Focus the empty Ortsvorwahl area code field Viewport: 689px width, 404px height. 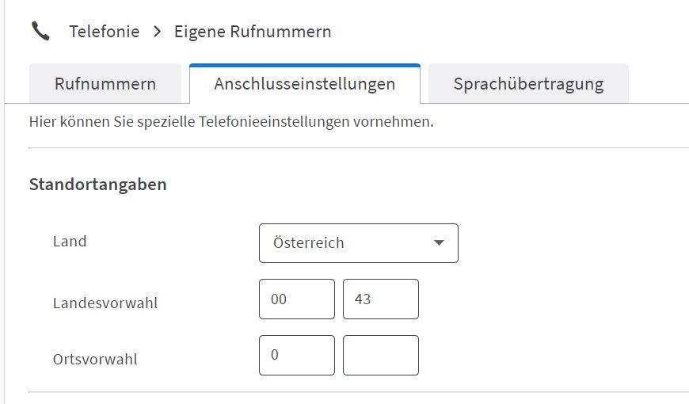click(380, 355)
